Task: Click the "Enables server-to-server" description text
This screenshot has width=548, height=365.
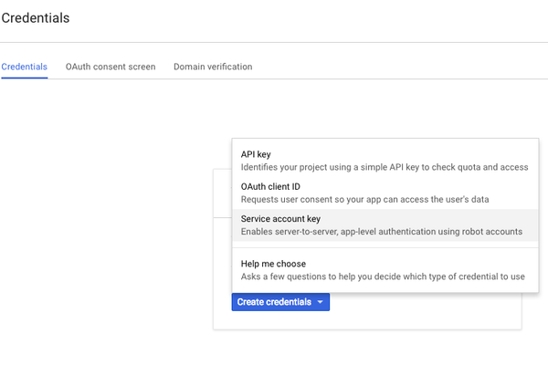Action: click(x=367, y=232)
